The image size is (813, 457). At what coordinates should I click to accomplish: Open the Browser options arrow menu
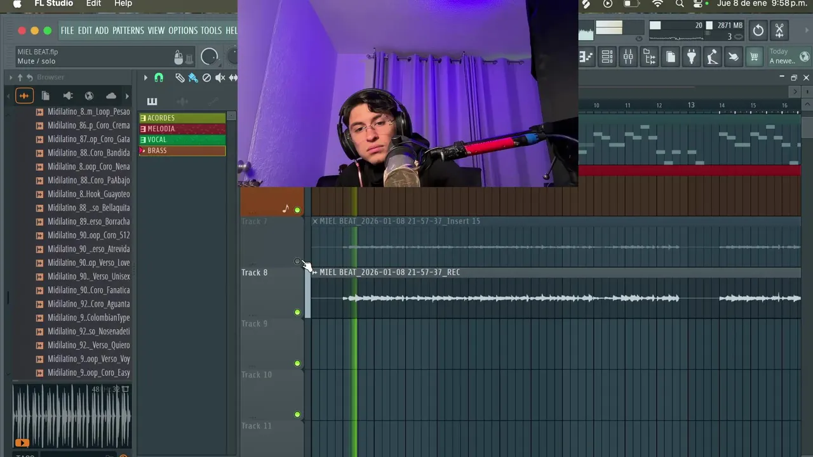[11, 77]
